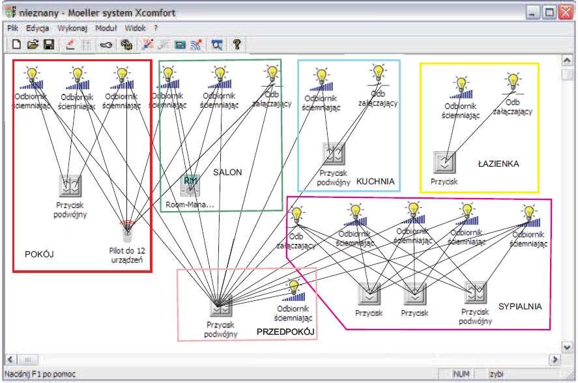The height and width of the screenshot is (383, 578).
Task: Maximize the Moeller system Xcomfort window
Action: click(x=549, y=13)
